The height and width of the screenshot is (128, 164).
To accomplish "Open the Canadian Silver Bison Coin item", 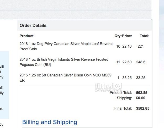I will click(x=66, y=78).
